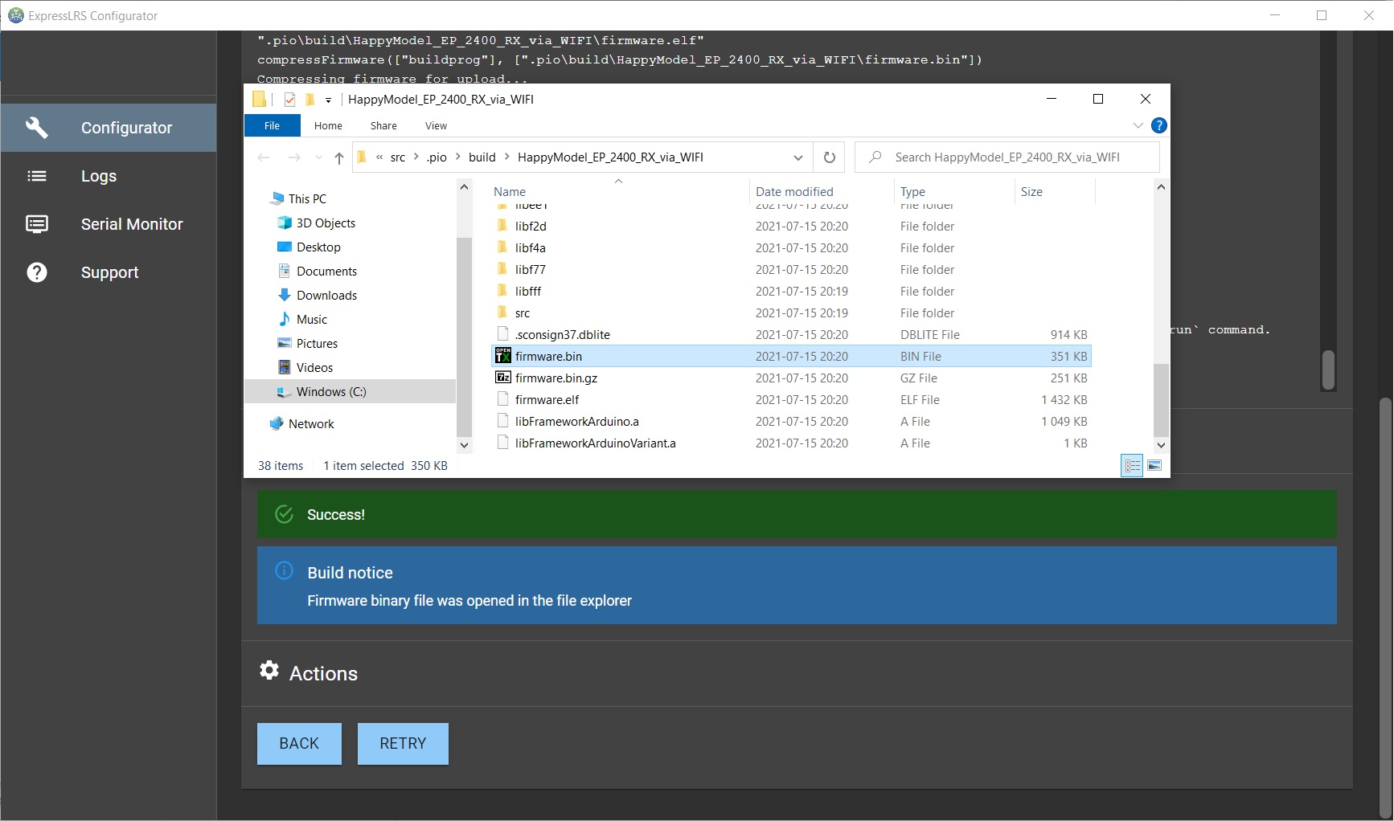Expand the build breadcrumb arrow
The height and width of the screenshot is (821, 1394).
[506, 157]
